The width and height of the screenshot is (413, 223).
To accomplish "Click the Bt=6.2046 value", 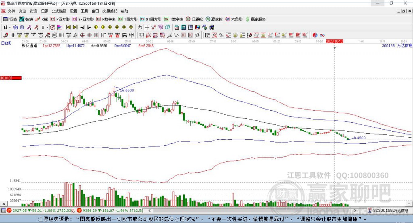I will 146,46.
